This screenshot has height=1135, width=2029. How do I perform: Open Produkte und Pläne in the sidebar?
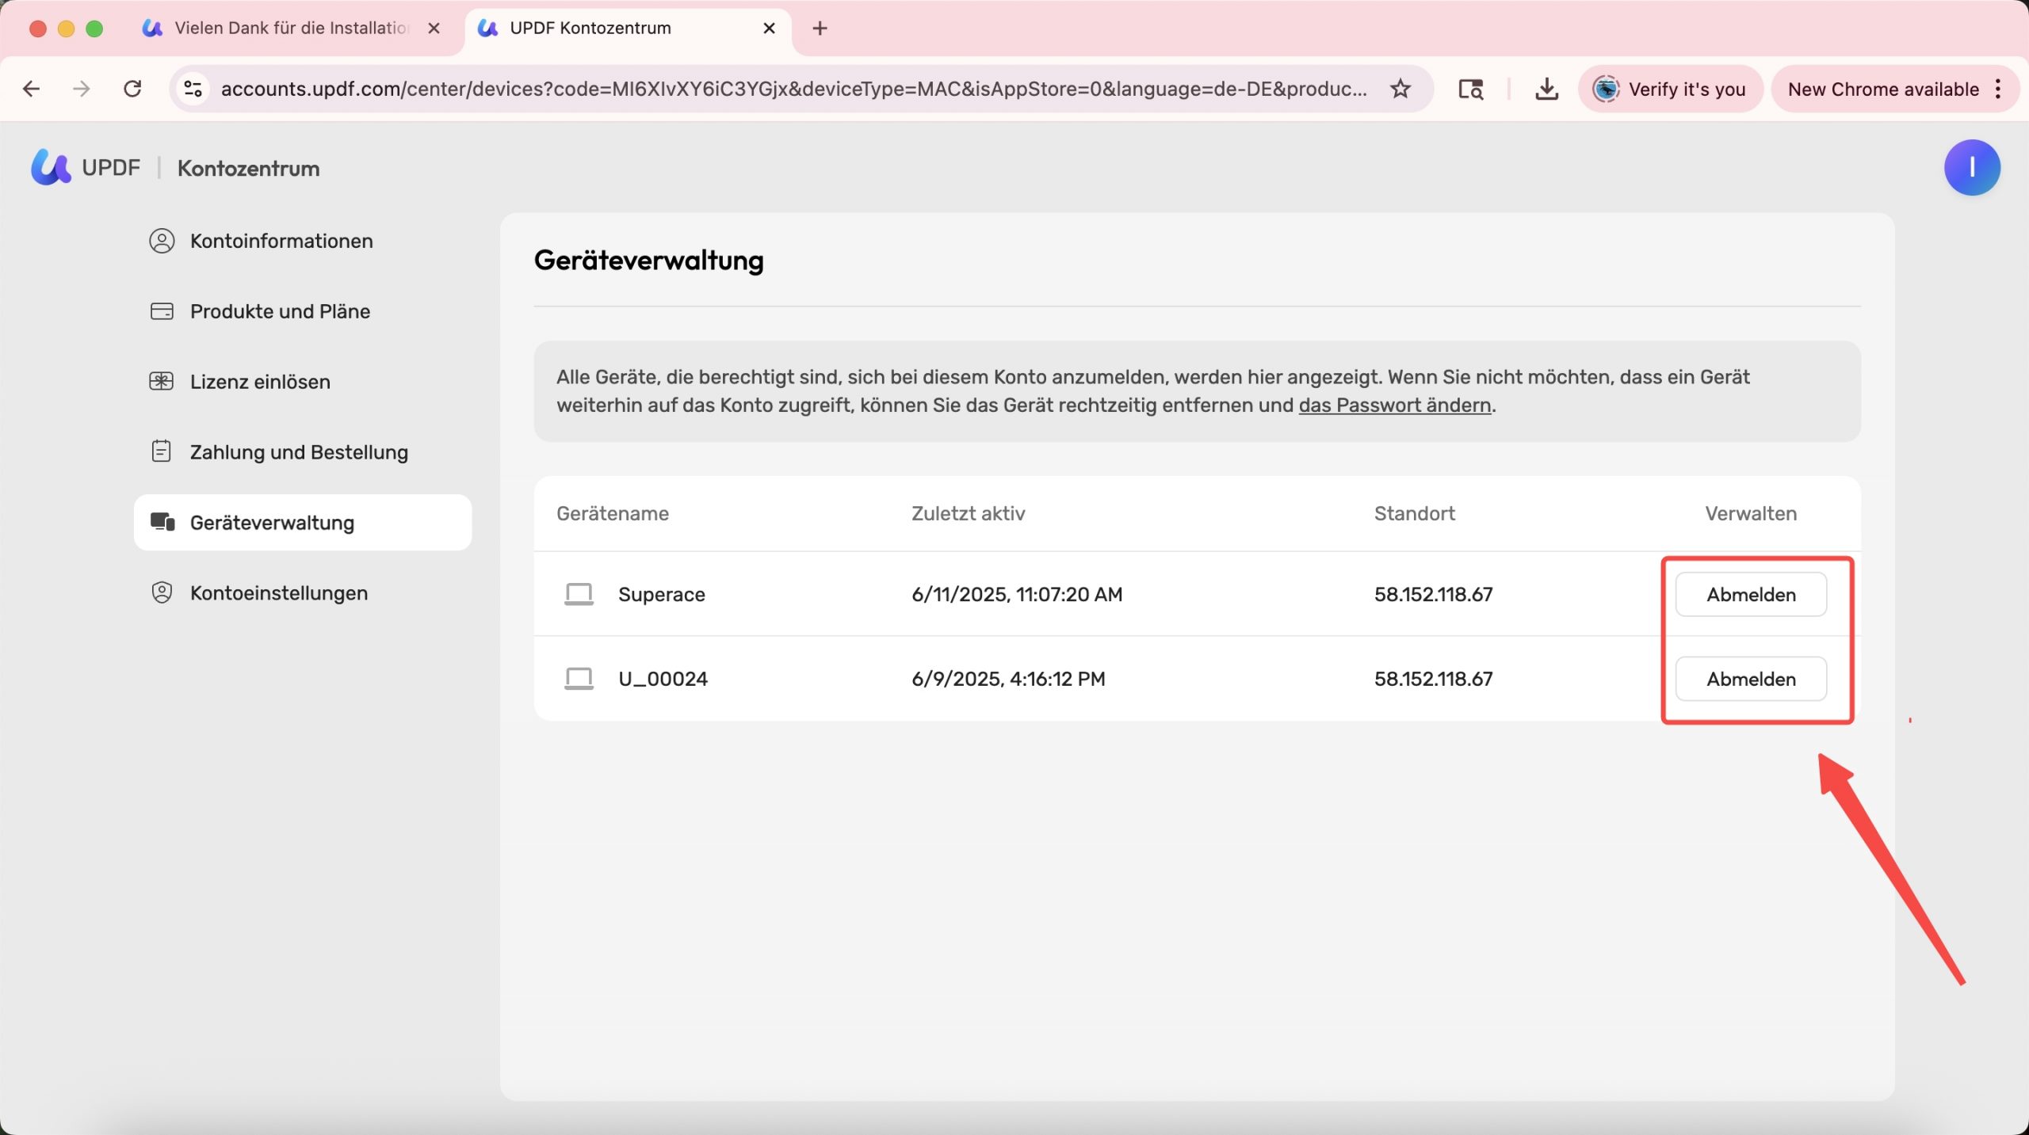[x=303, y=311]
